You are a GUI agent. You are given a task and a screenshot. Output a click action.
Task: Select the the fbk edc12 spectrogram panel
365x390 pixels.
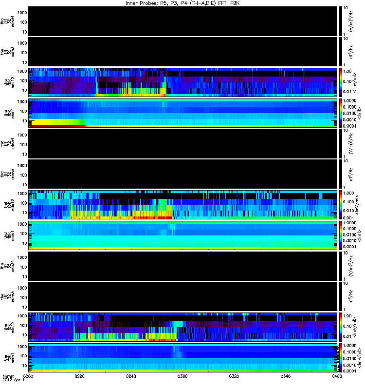coord(183,327)
